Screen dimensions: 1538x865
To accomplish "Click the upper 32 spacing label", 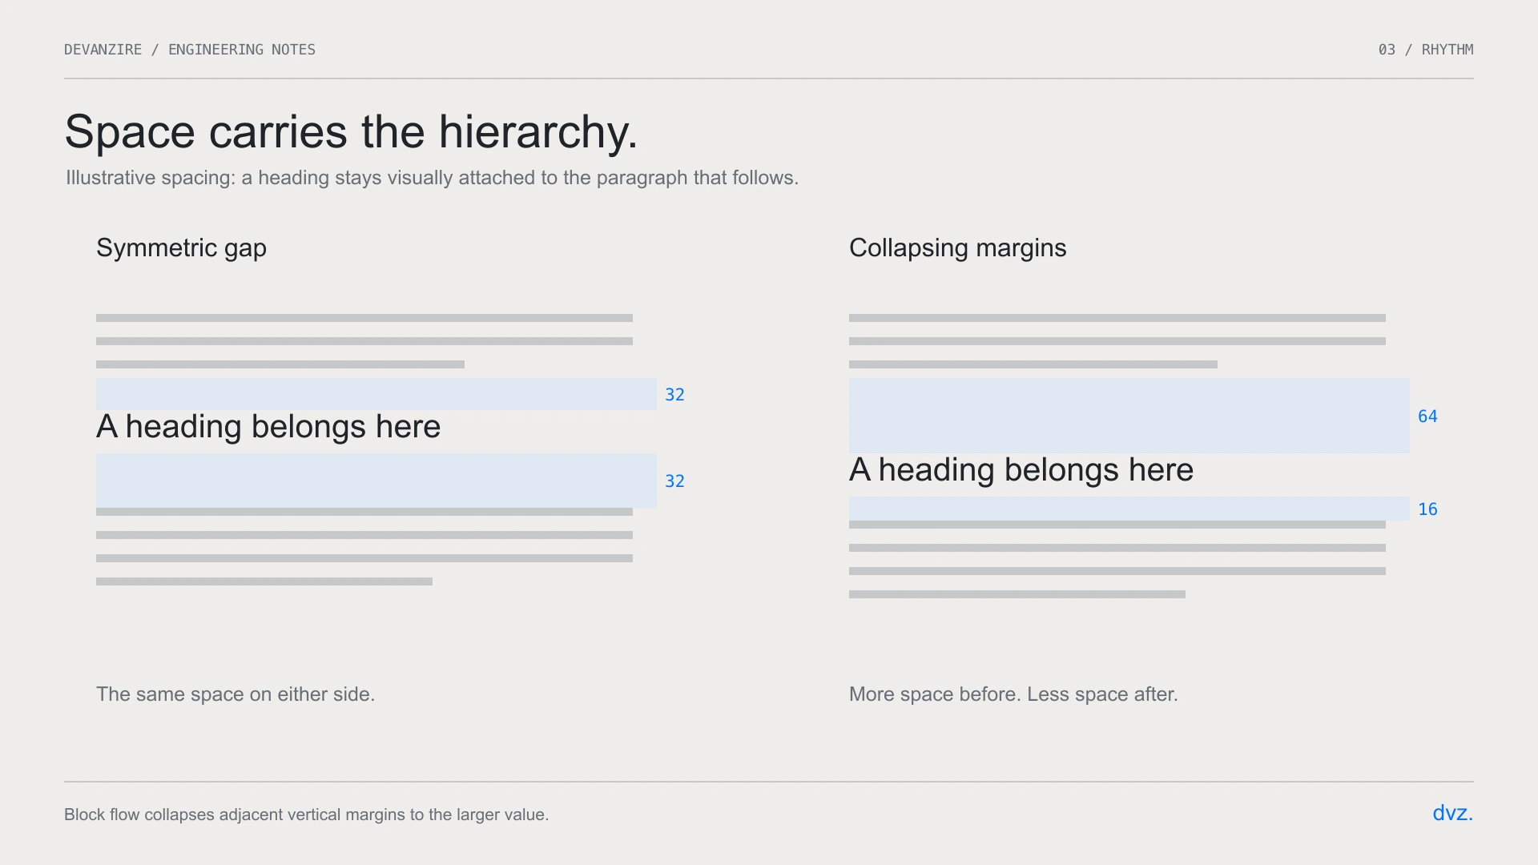I will coord(674,395).
